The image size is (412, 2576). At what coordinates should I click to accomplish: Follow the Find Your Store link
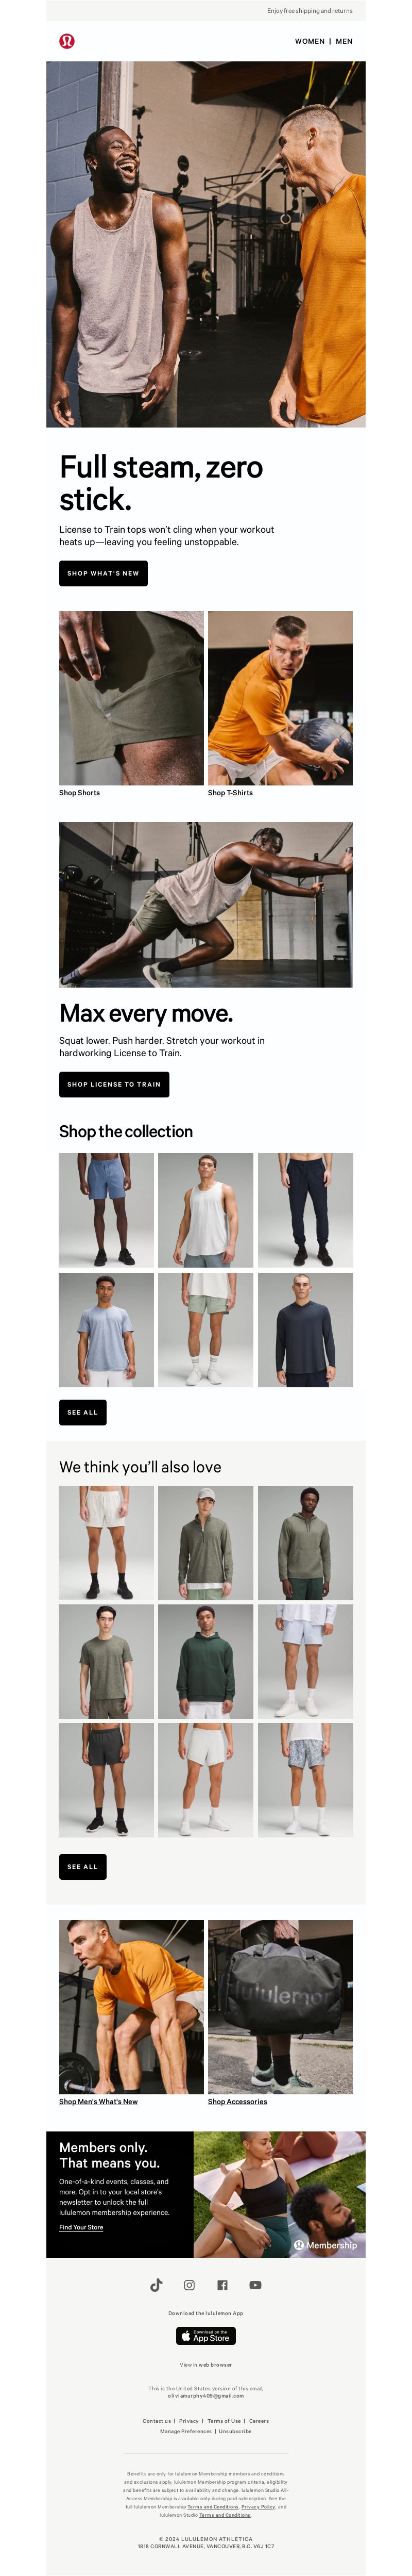coord(81,2227)
